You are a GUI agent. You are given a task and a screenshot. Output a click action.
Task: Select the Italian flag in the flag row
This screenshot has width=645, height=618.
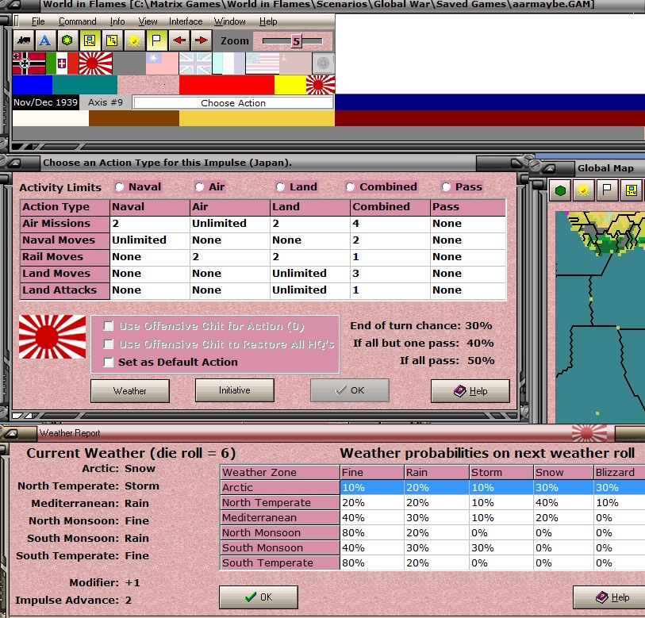pyautogui.click(x=62, y=63)
